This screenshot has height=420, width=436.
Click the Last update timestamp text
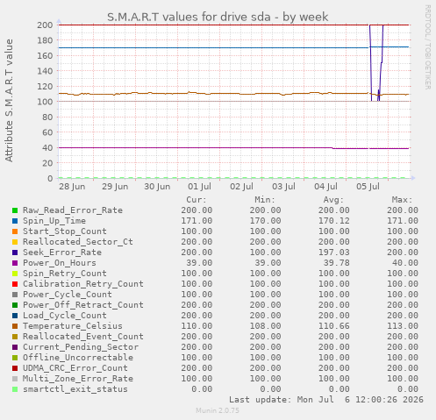(x=326, y=400)
